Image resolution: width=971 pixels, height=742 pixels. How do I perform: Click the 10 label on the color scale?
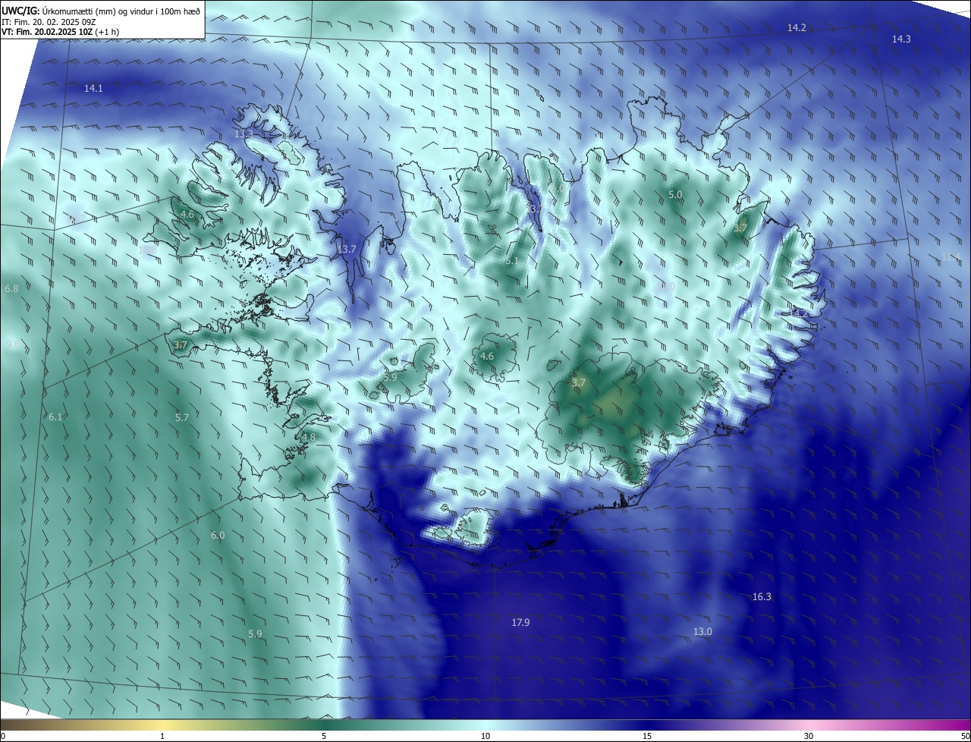click(485, 736)
